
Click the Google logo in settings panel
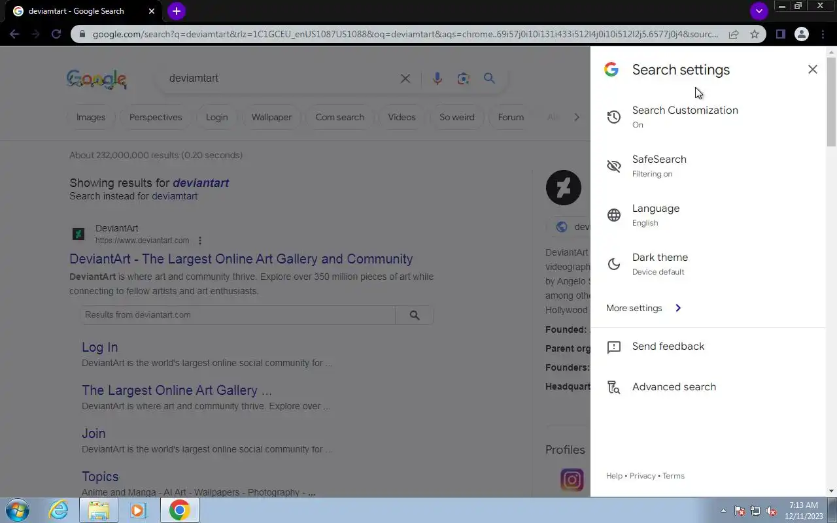(x=611, y=69)
